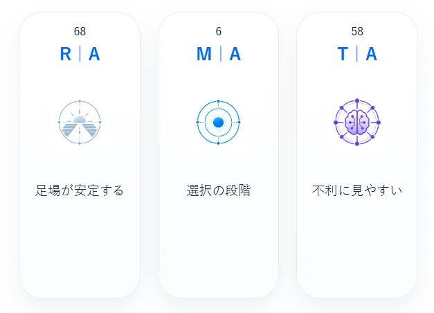Select the letter T in the third card

pos(343,54)
